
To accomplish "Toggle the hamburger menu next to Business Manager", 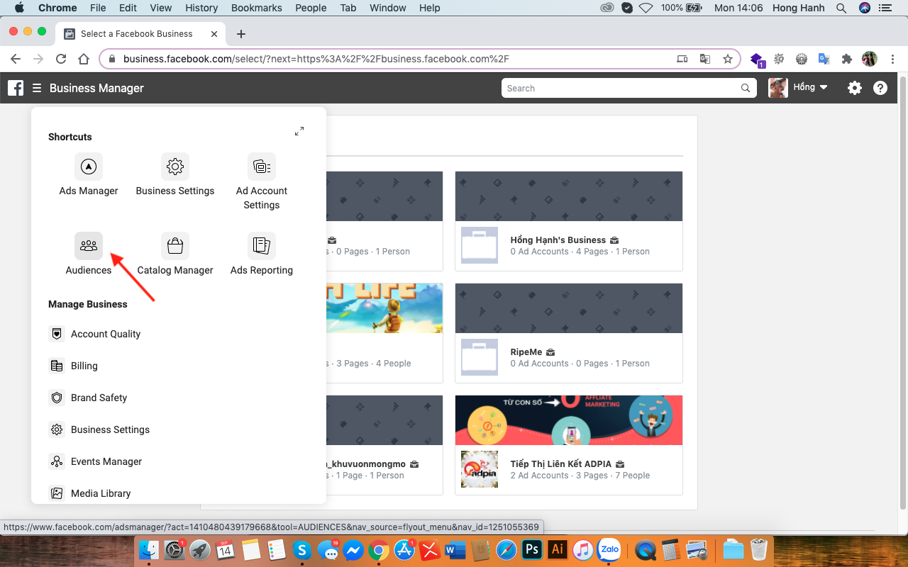I will coord(37,88).
